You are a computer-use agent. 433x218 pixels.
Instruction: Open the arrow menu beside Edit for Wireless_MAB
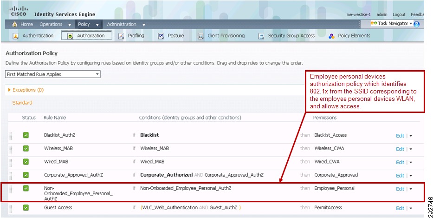411,149
